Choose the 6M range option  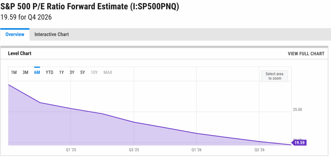point(37,73)
